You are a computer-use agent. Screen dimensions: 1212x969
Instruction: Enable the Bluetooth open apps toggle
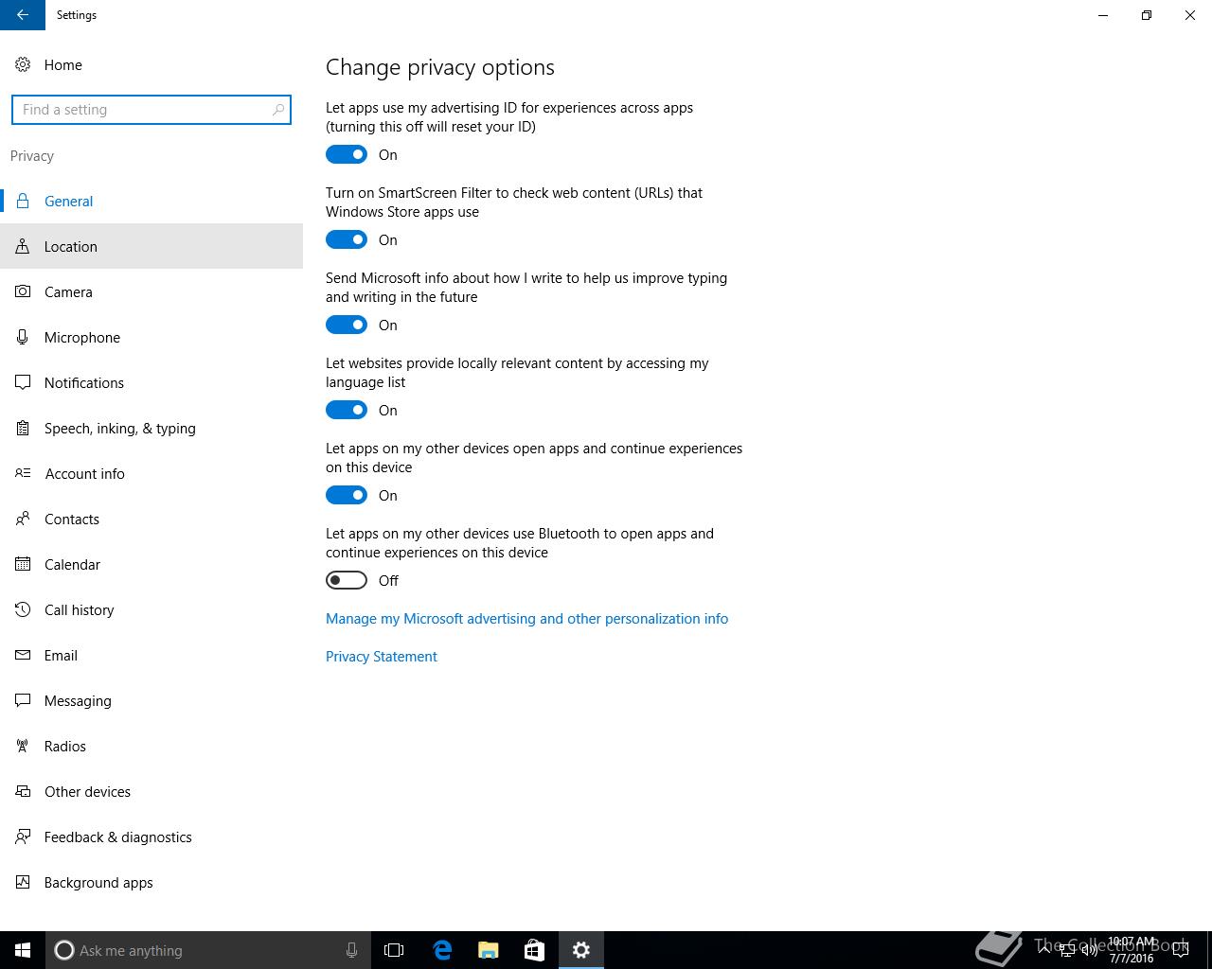coord(347,580)
